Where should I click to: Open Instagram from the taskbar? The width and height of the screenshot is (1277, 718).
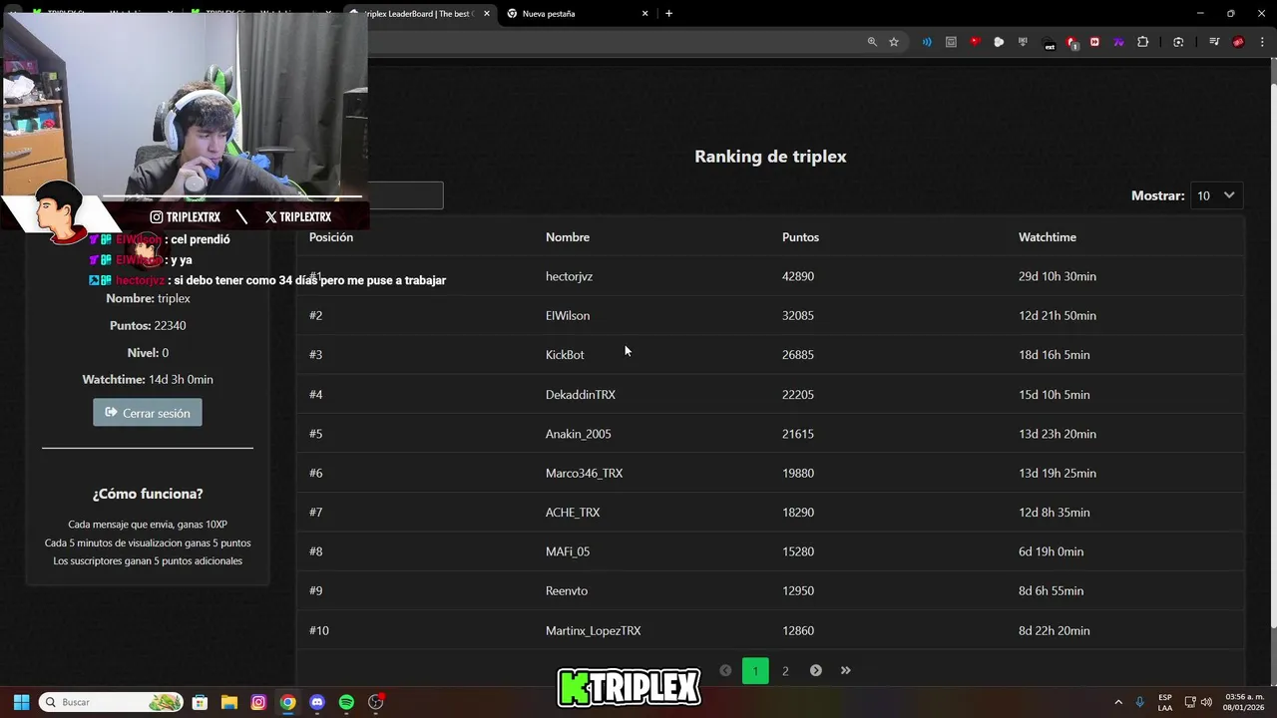258,702
